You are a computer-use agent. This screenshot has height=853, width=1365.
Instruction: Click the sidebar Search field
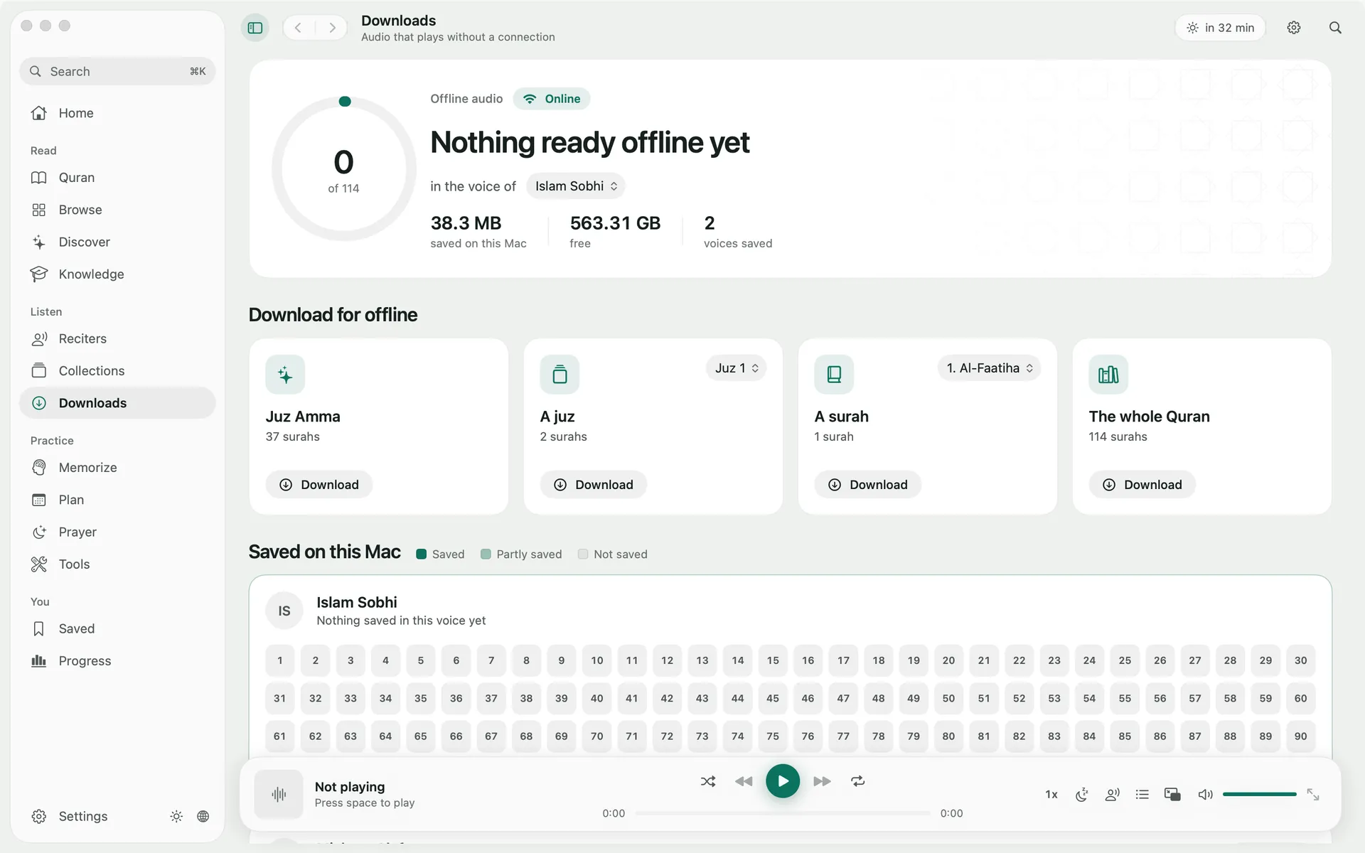click(x=117, y=71)
